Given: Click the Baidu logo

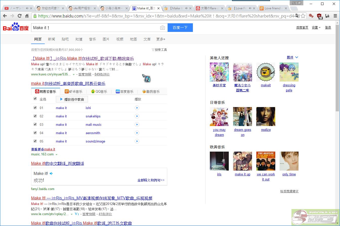Looking at the screenshot, I should click(16, 27).
